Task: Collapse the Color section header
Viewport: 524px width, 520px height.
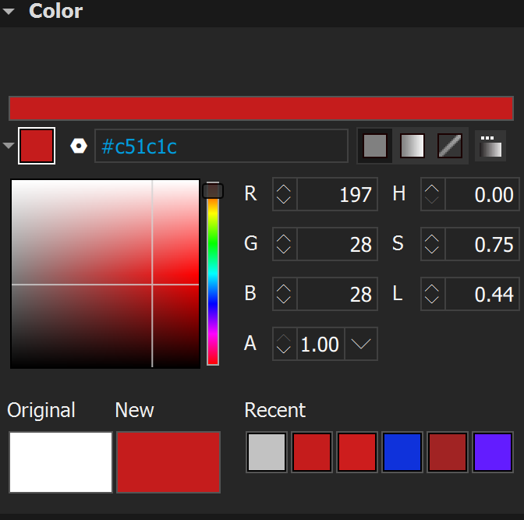Action: [9, 12]
